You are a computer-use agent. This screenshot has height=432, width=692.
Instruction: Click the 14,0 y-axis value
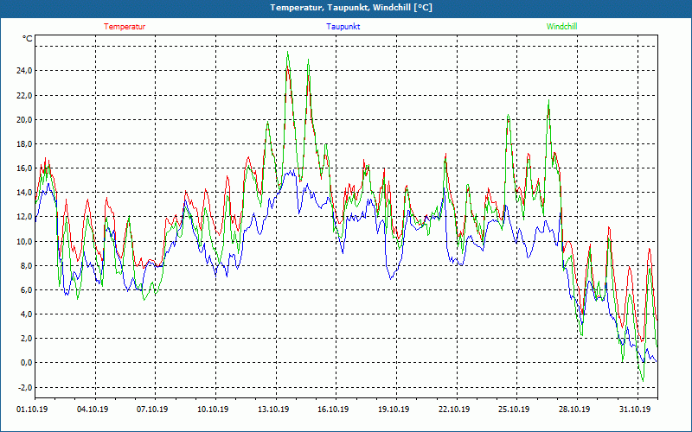tap(24, 192)
